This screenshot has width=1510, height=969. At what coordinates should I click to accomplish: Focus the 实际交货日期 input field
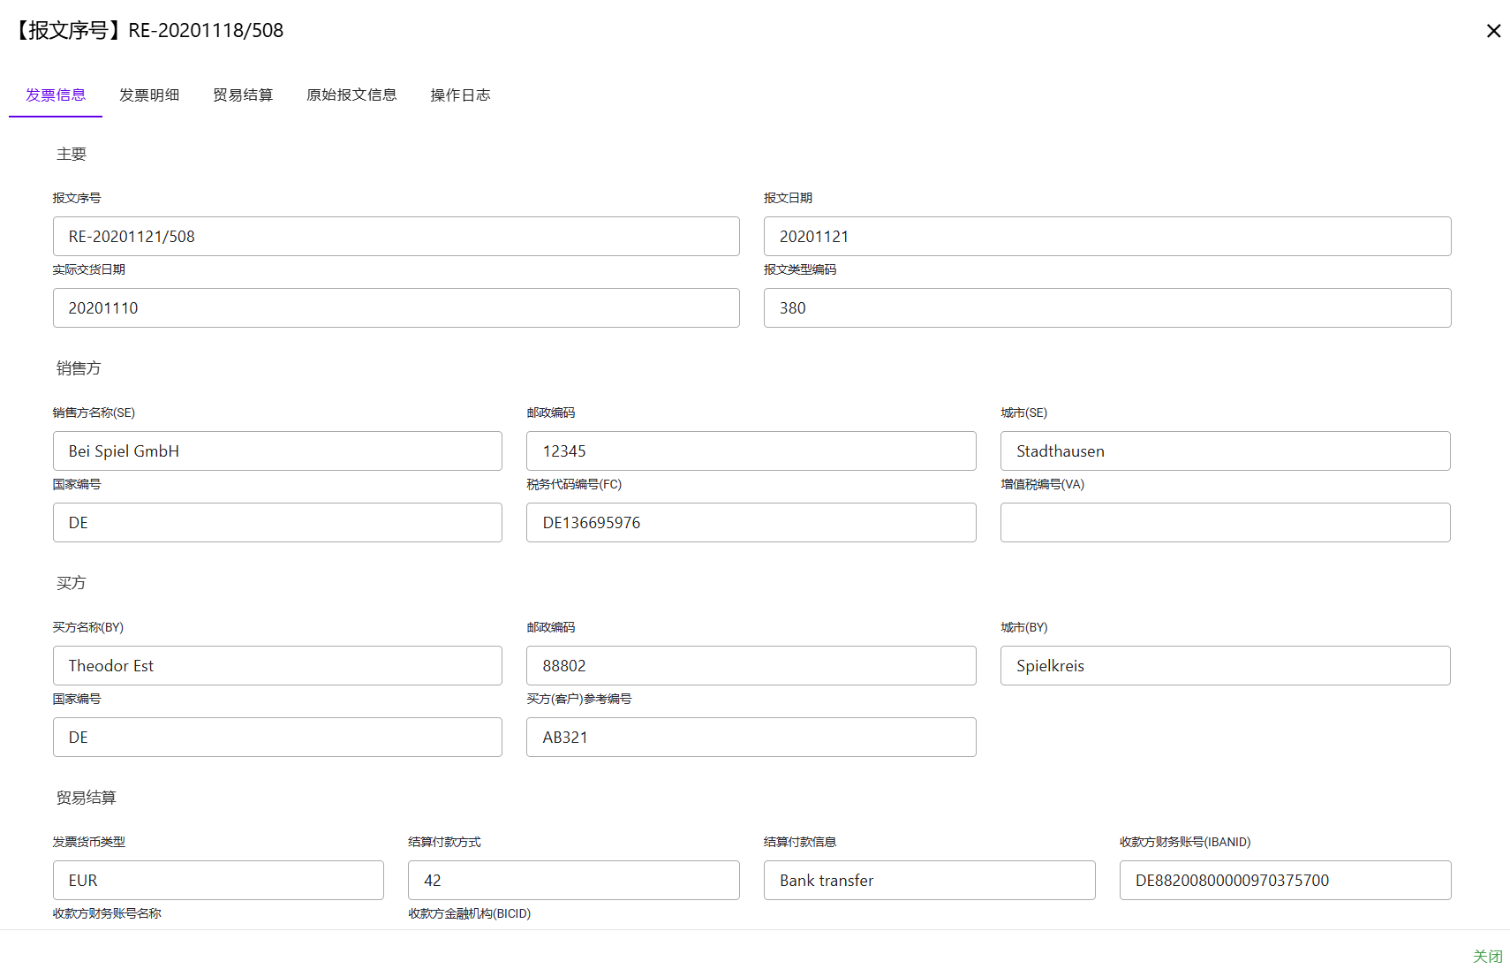396,308
